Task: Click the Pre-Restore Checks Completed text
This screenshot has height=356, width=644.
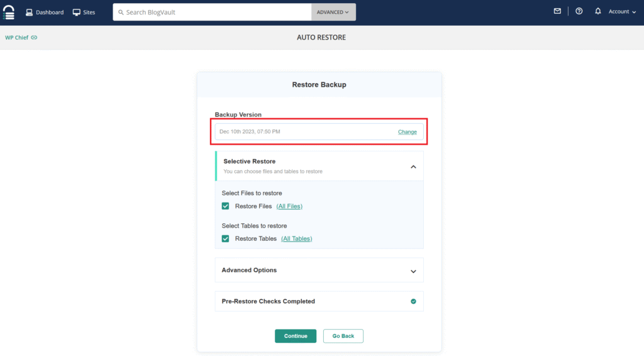Action: coord(268,301)
